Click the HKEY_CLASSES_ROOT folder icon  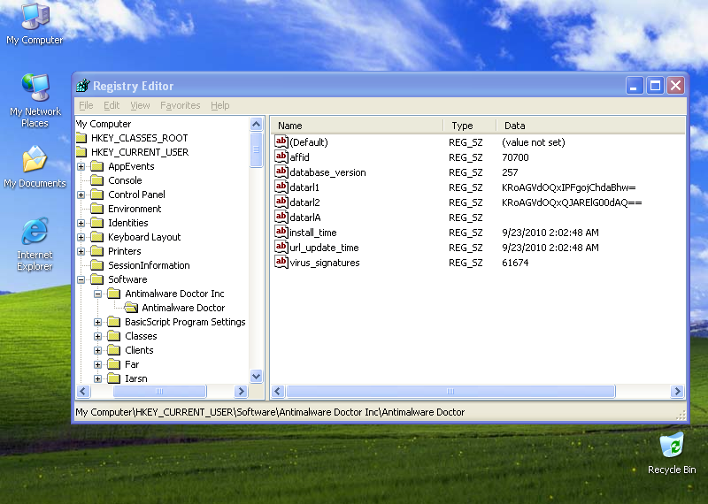pyautogui.click(x=81, y=138)
